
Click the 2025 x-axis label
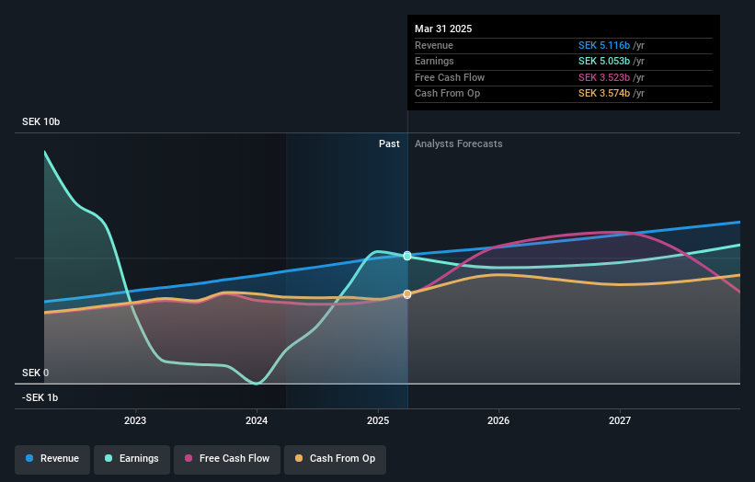pyautogui.click(x=378, y=420)
